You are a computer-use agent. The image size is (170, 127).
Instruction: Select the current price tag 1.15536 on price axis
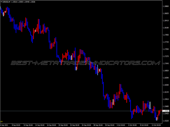click(x=166, y=111)
